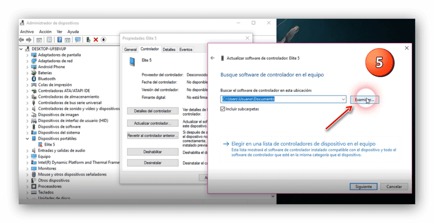This screenshot has width=434, height=223.
Task: Close the Propiedades: Elite 5 dialog
Action: click(247, 38)
